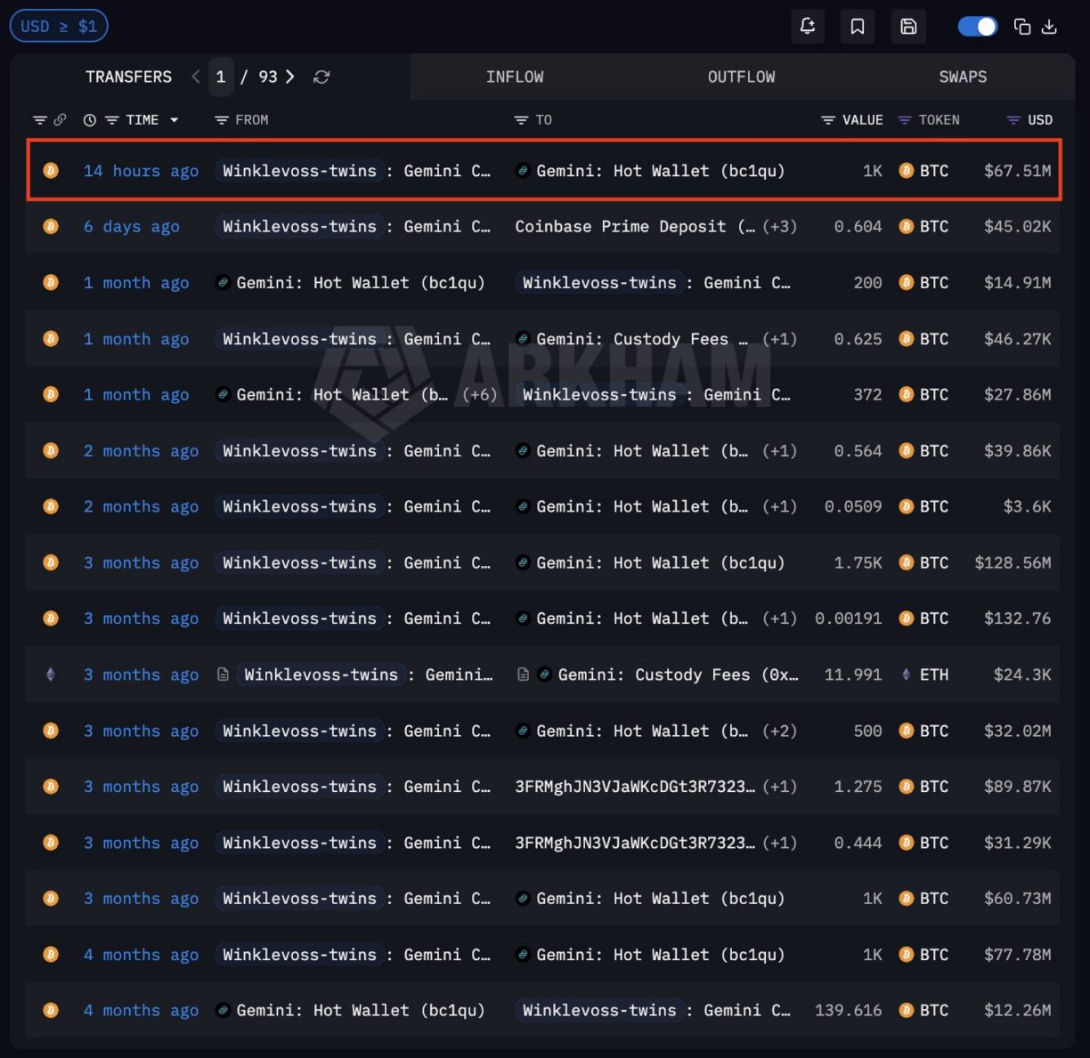1090x1058 pixels.
Task: Click the page number 1 field
Action: 221,77
